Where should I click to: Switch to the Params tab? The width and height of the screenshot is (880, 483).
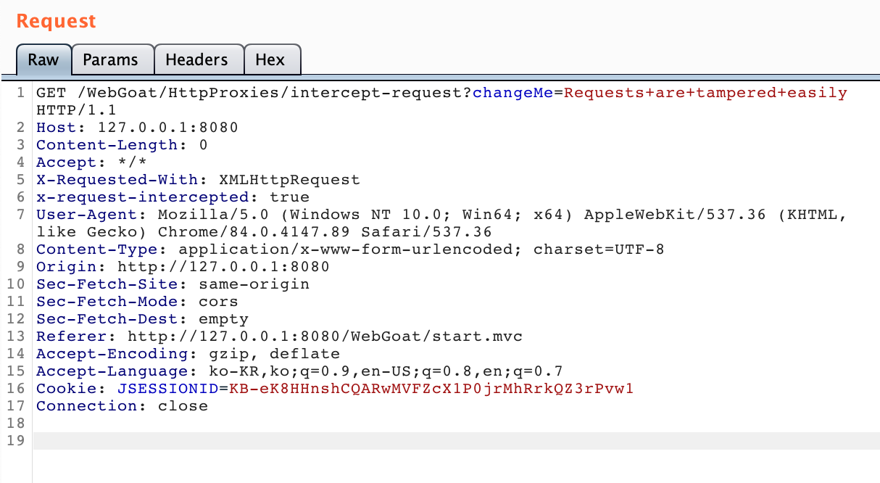112,60
